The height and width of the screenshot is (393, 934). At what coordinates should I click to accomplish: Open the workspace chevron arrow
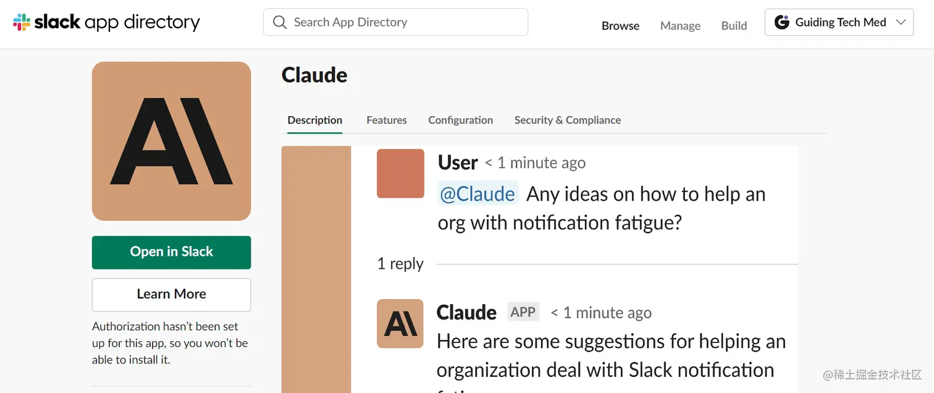[901, 22]
